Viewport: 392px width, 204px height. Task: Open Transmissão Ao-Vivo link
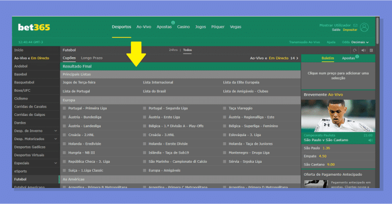pyautogui.click(x=304, y=42)
